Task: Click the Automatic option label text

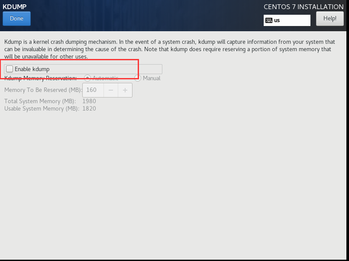Action: click(105, 78)
